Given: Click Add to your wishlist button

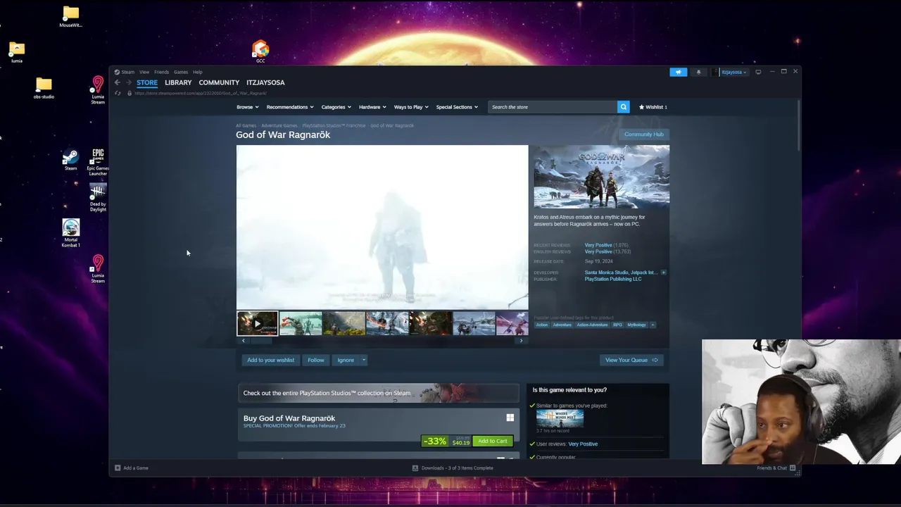Looking at the screenshot, I should tap(270, 360).
